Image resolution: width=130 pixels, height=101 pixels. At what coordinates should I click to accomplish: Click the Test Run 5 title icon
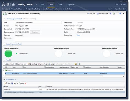5,14
